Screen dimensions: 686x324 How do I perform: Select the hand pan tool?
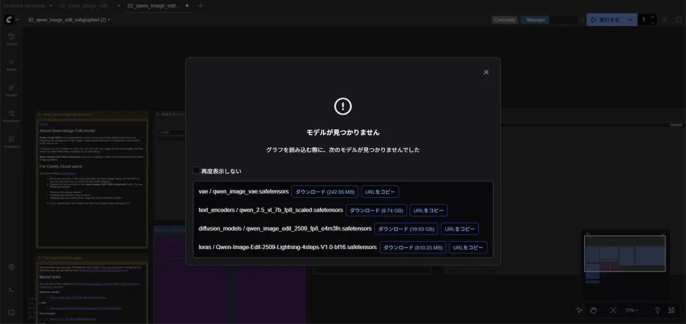(x=594, y=310)
